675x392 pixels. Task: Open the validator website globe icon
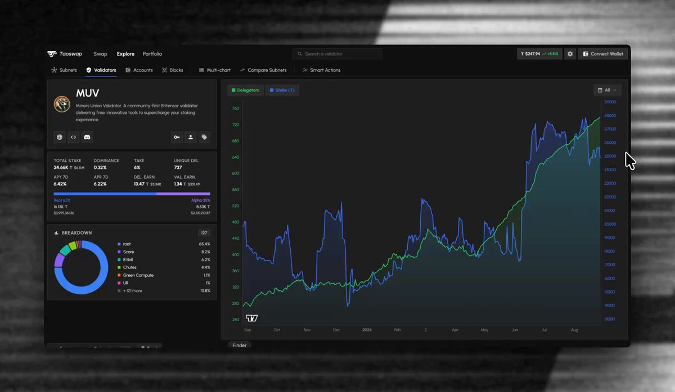(60, 137)
